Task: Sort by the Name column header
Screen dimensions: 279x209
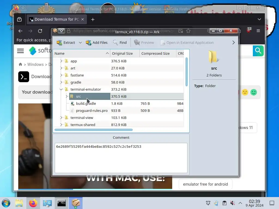Action: click(82, 54)
